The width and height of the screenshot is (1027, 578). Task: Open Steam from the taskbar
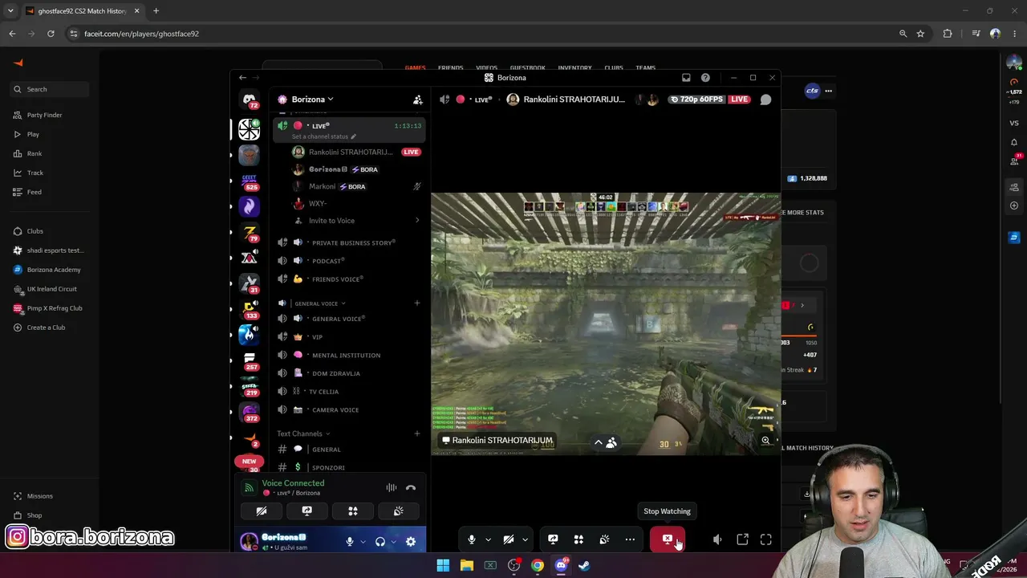[x=584, y=565]
